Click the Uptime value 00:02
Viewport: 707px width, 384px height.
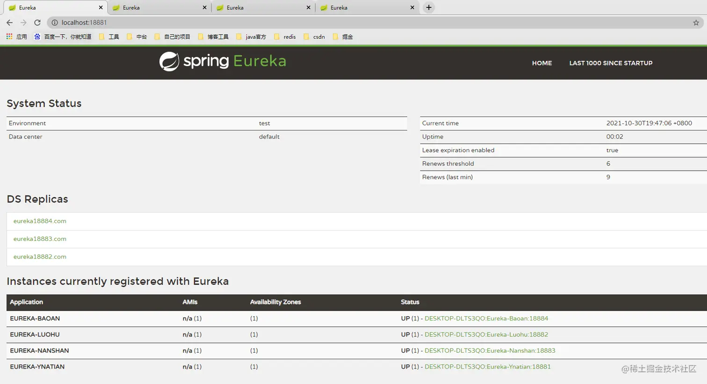coord(615,137)
